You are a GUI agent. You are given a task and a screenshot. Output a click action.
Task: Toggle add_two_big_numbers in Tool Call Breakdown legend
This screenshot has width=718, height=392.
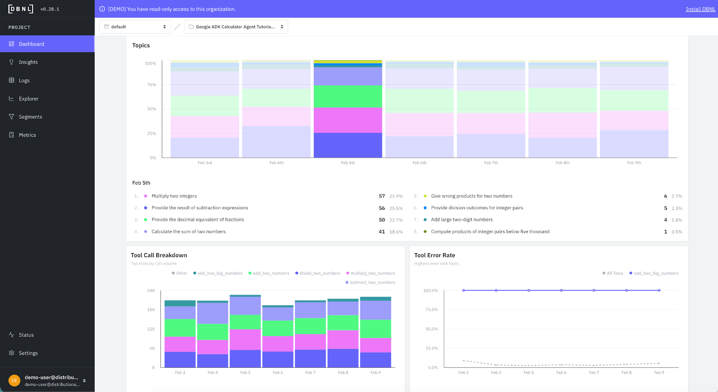tap(218, 273)
